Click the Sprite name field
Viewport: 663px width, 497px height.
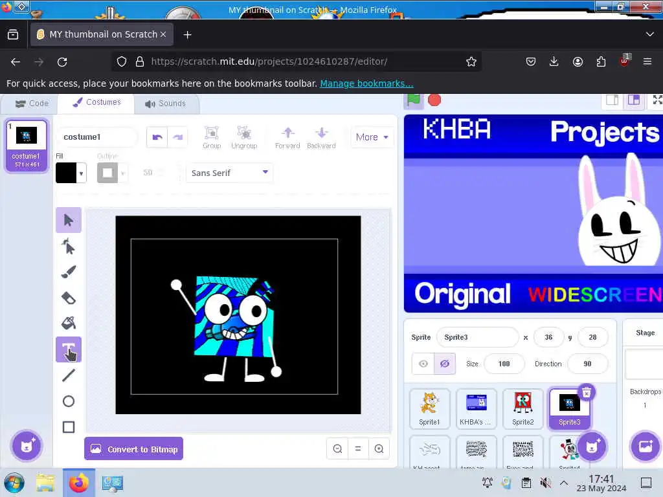pos(477,337)
